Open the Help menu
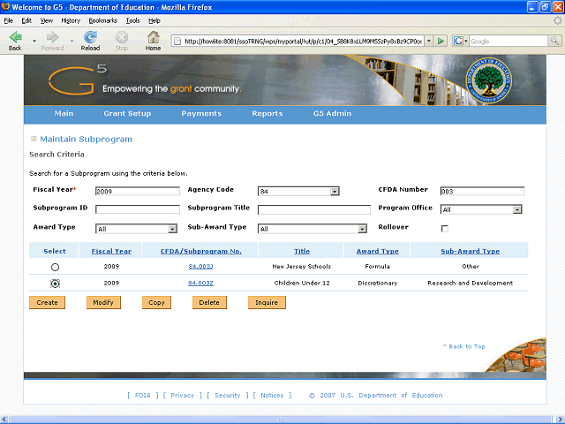The width and height of the screenshot is (565, 424). [154, 20]
